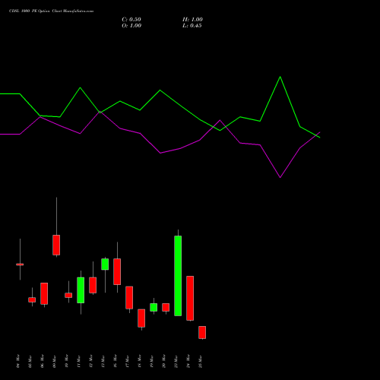Click the close value C: 0.50

(x=131, y=20)
